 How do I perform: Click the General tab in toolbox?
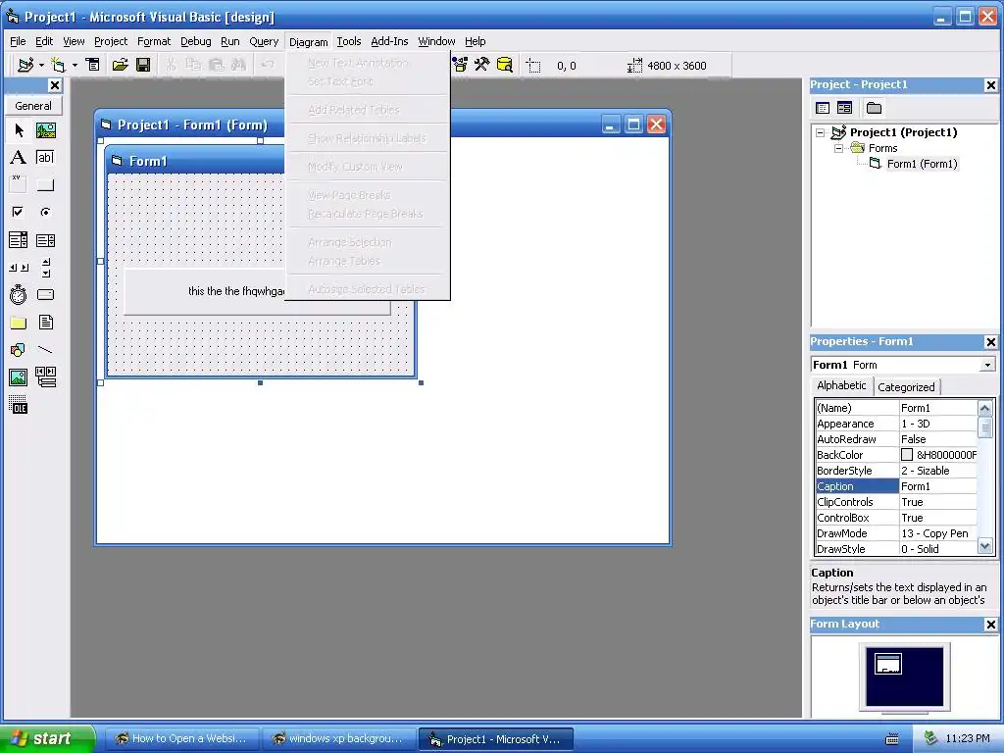click(x=33, y=106)
